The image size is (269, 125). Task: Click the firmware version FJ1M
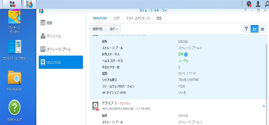coord(182,86)
